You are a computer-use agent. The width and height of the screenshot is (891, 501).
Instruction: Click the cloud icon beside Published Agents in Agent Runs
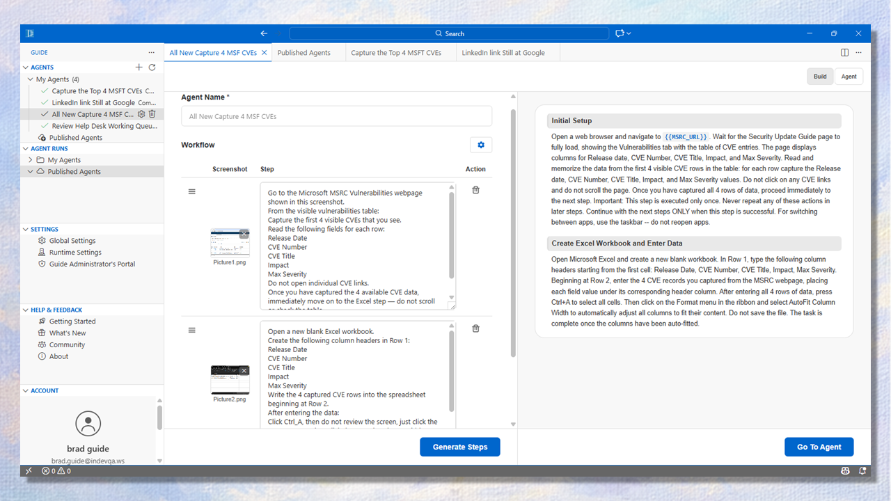[40, 171]
